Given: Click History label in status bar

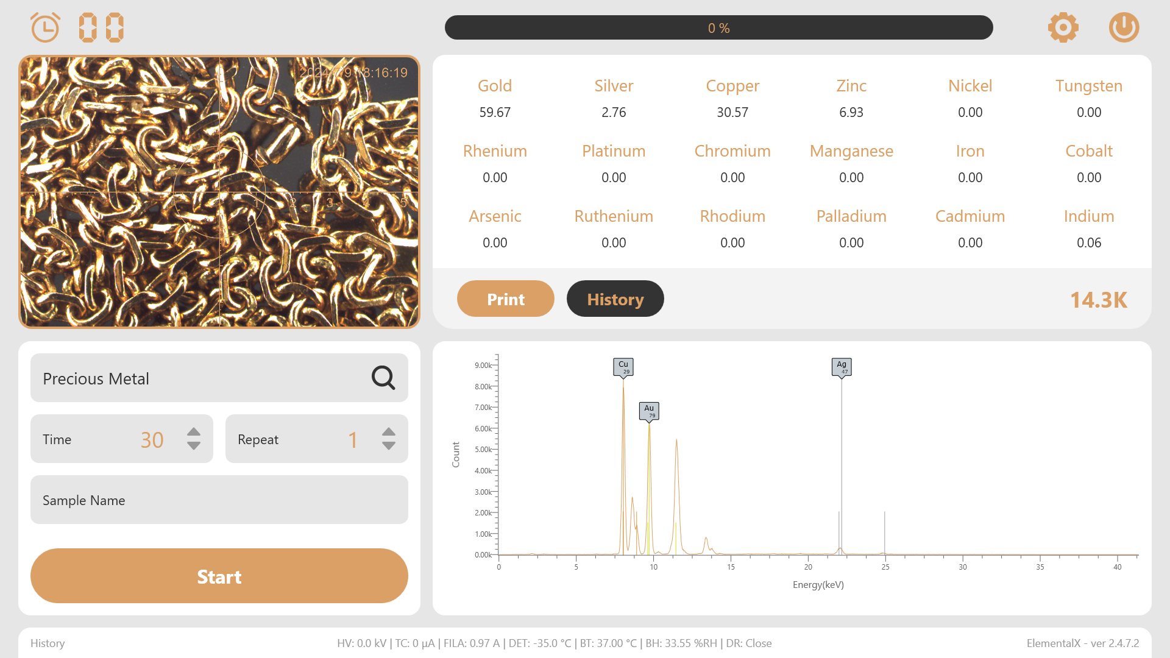Looking at the screenshot, I should pyautogui.click(x=48, y=643).
